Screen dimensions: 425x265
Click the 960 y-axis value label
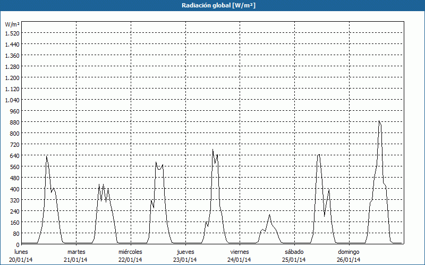click(x=14, y=111)
